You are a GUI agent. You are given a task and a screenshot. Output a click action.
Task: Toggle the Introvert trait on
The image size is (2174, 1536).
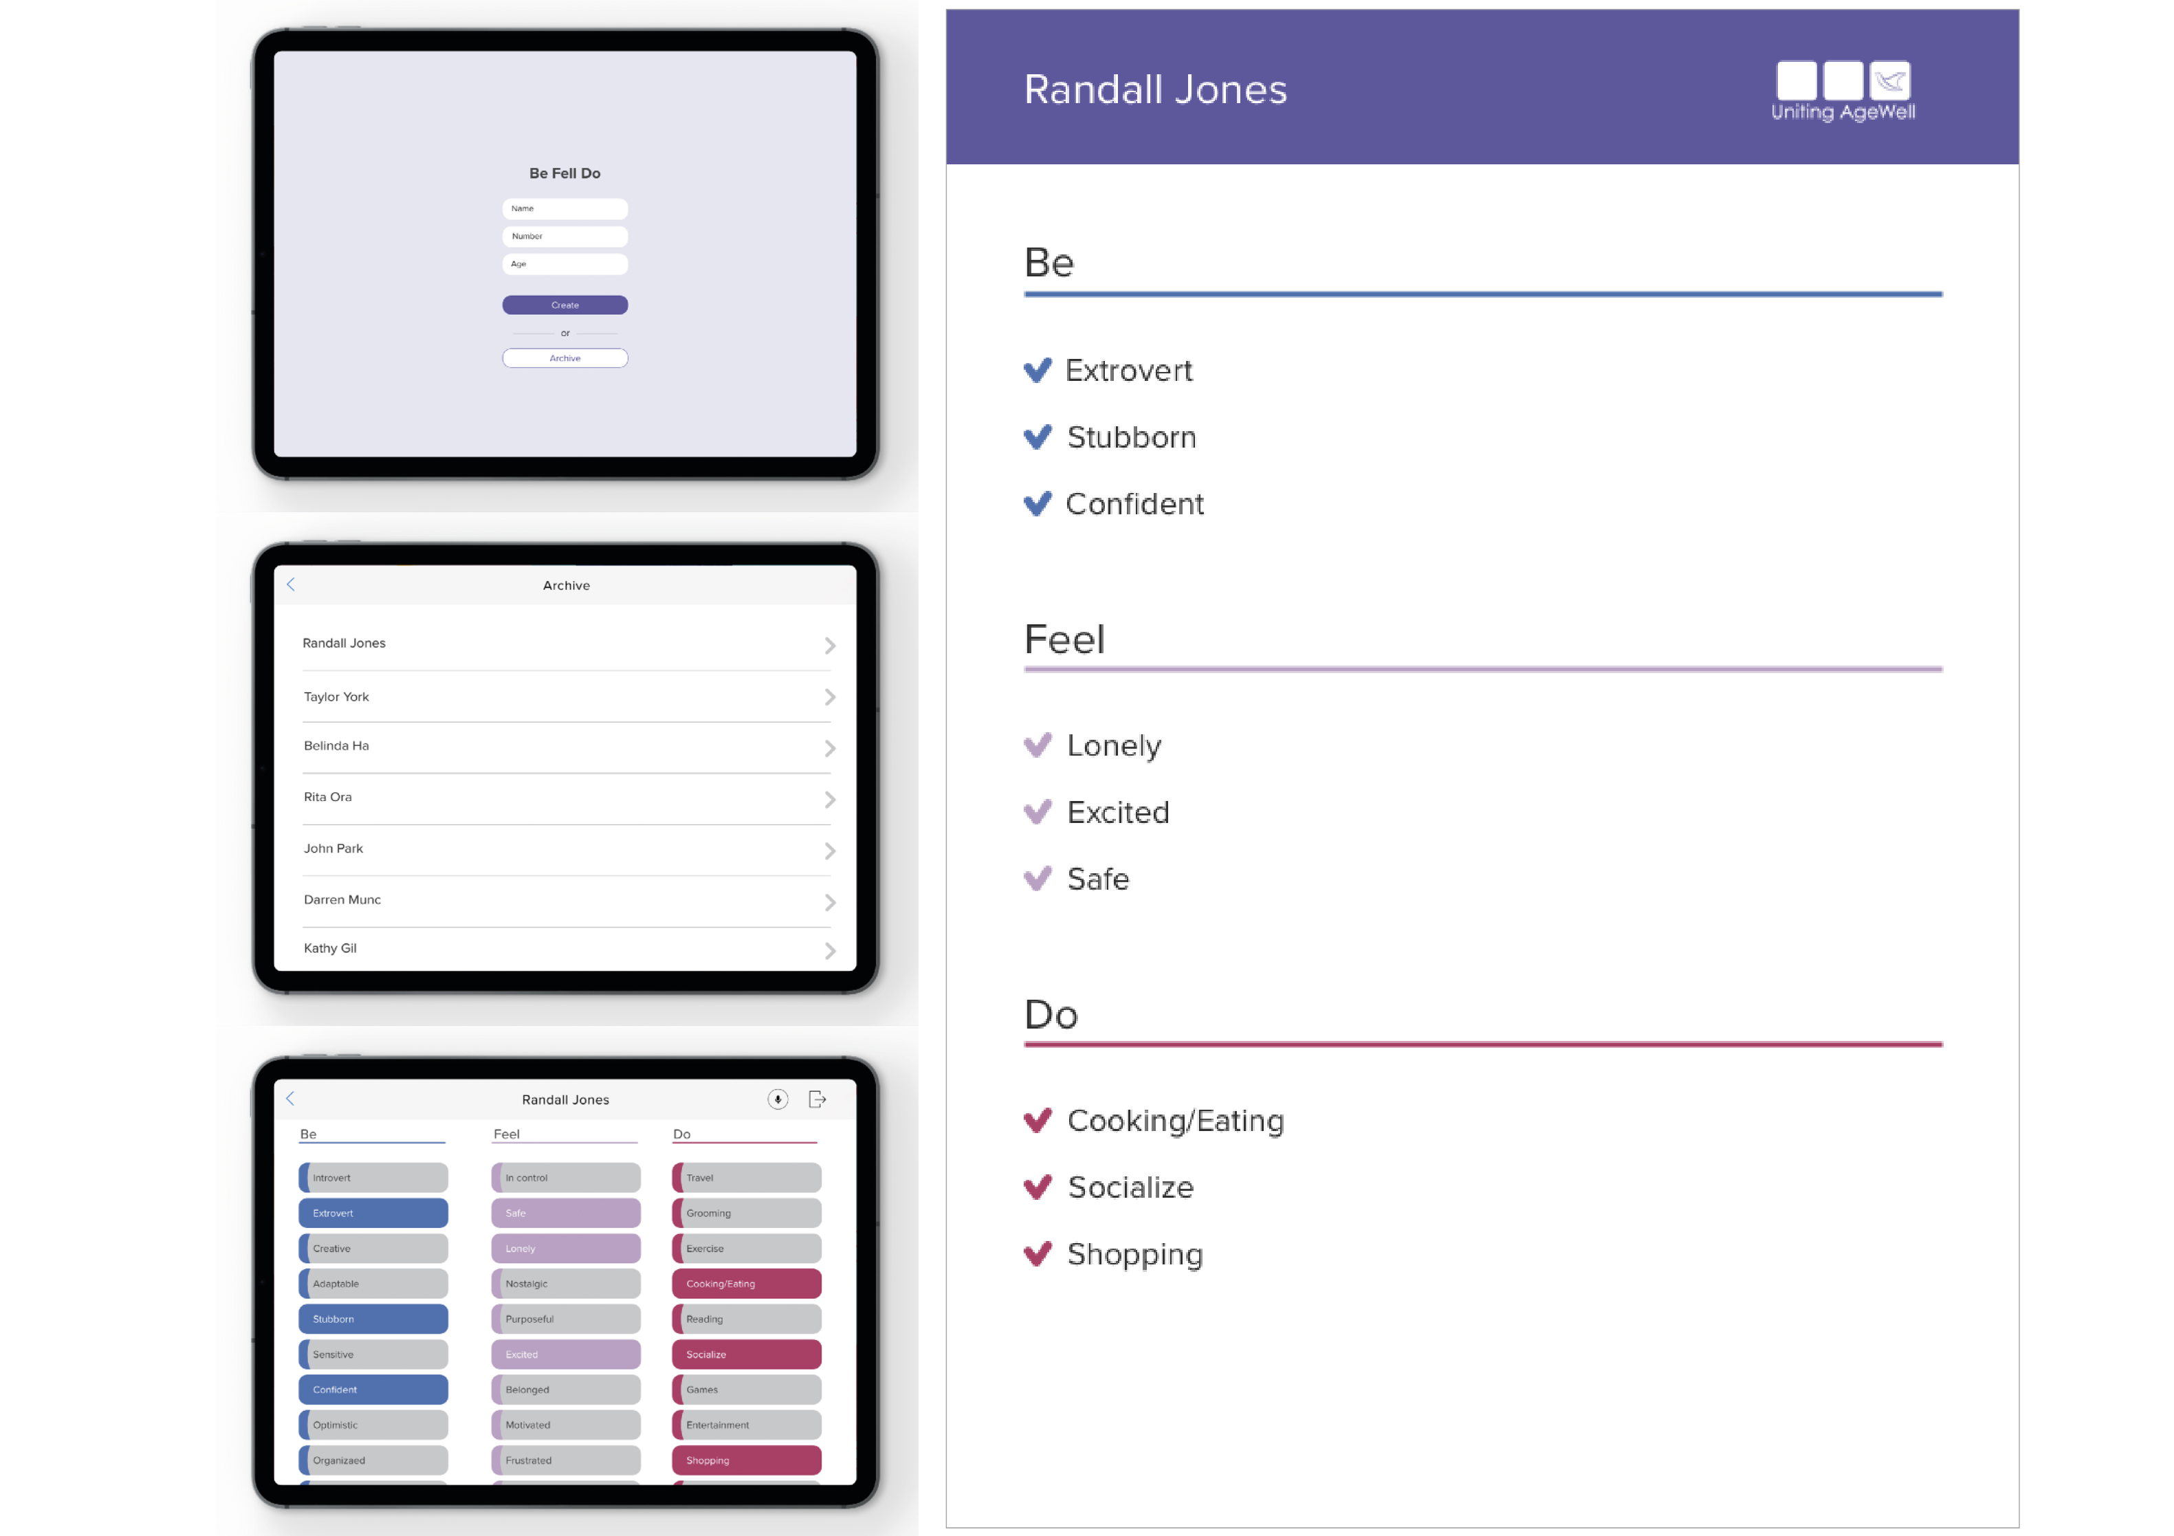click(373, 1177)
